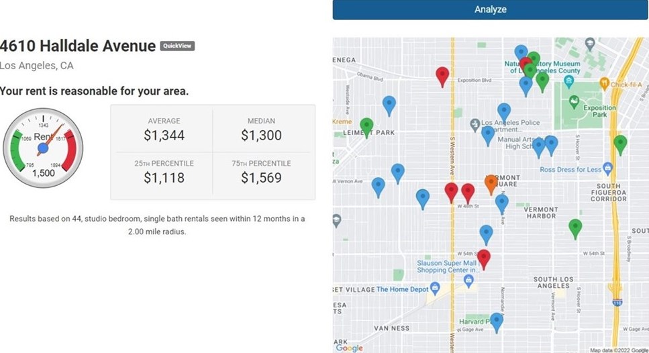Open the Google logo link on map
This screenshot has height=353, width=649.
349,348
